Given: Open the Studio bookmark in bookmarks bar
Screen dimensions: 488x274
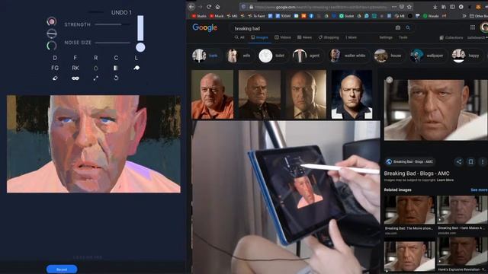Looking at the screenshot, I should click(x=199, y=16).
